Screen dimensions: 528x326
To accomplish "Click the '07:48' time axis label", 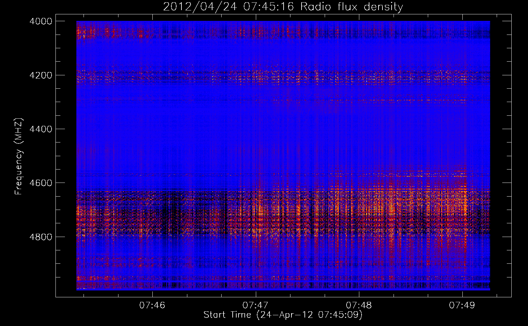I will tap(359, 305).
